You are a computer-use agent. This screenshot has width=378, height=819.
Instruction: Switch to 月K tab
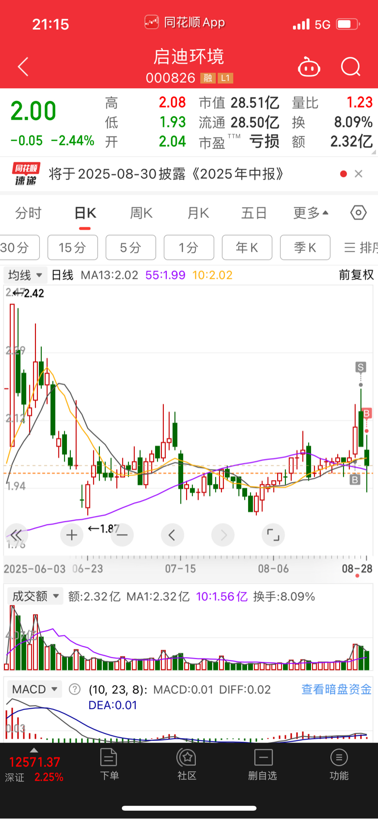tap(198, 213)
